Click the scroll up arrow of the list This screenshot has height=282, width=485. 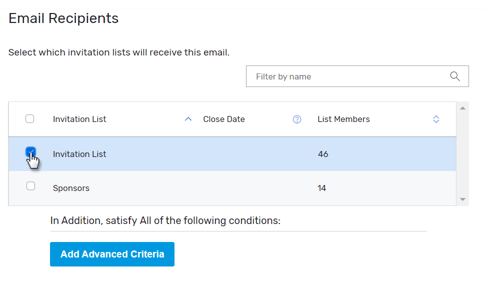click(462, 108)
